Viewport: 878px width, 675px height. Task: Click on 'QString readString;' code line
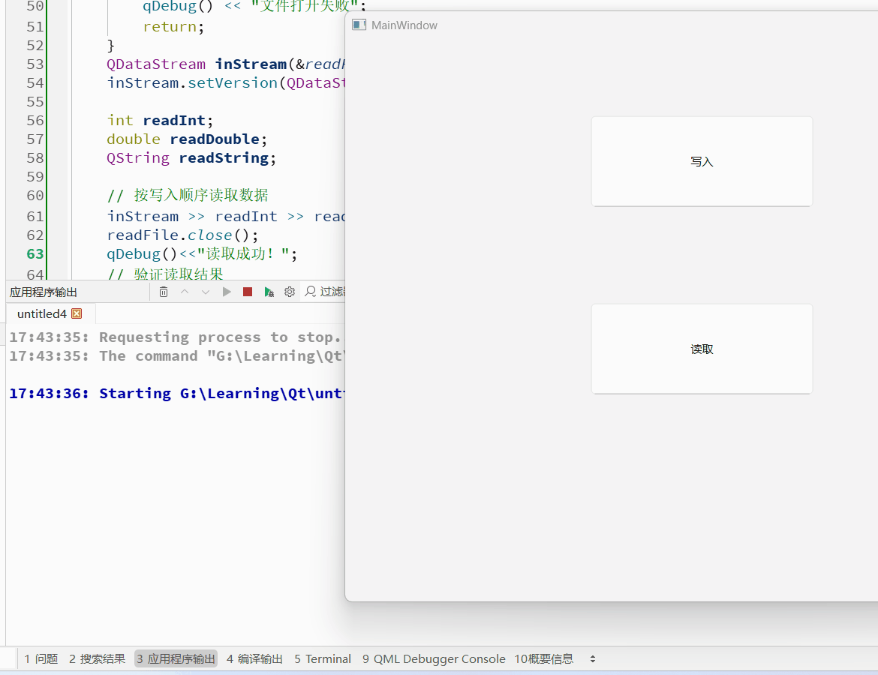(191, 157)
